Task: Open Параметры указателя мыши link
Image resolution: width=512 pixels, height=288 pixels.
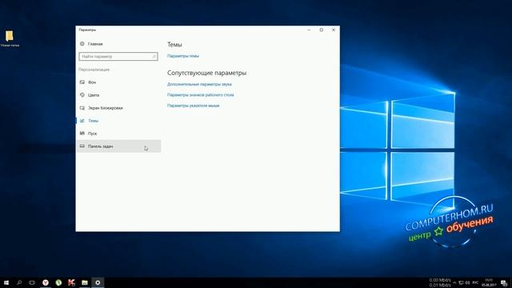Action: tap(193, 106)
